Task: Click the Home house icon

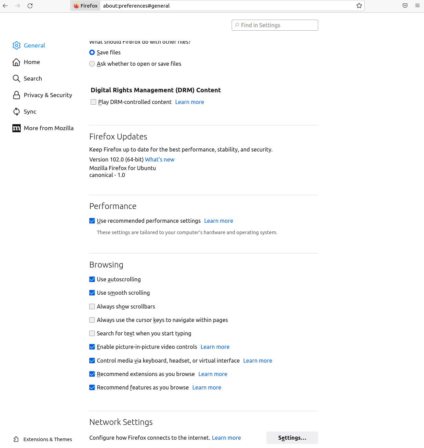Action: tap(17, 62)
